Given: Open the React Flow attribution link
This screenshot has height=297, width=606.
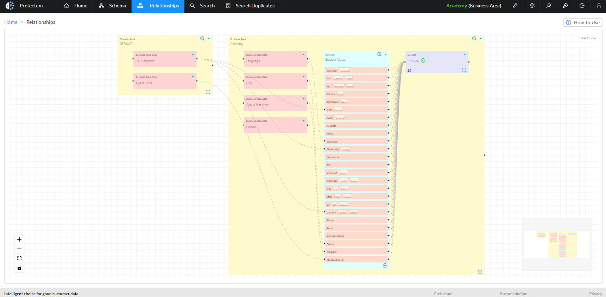Looking at the screenshot, I should [588, 38].
